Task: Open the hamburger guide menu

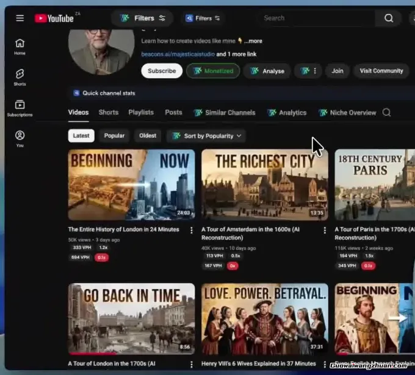Action: pyautogui.click(x=20, y=18)
